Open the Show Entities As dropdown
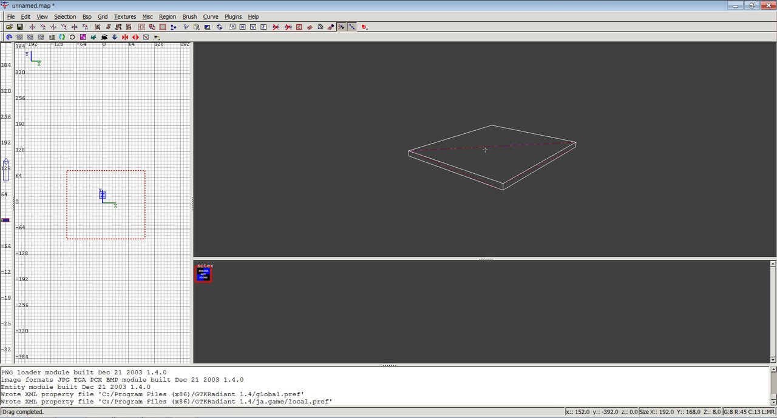This screenshot has width=777, height=418. [x=364, y=27]
